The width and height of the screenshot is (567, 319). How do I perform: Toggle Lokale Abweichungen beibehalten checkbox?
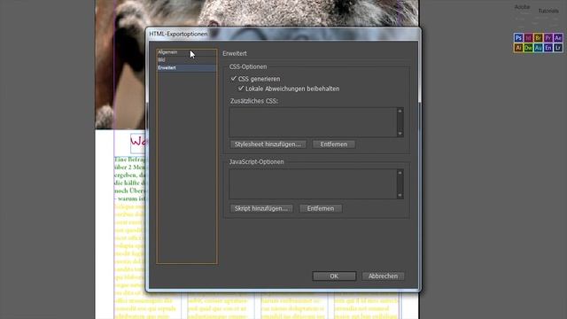(241, 89)
